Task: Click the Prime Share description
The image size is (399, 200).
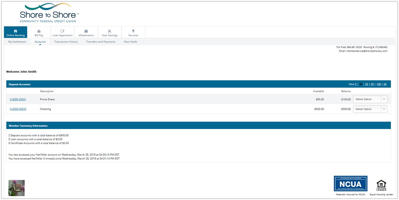Action: [47, 99]
